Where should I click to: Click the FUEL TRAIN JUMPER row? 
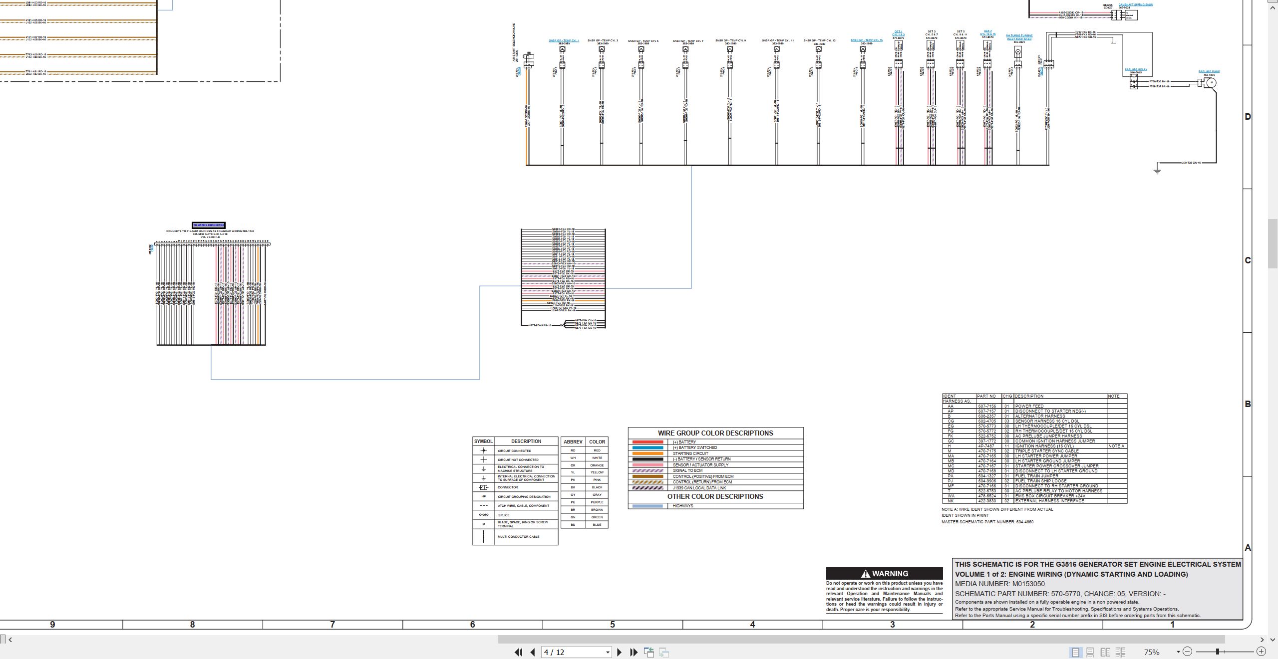pyautogui.click(x=1034, y=476)
